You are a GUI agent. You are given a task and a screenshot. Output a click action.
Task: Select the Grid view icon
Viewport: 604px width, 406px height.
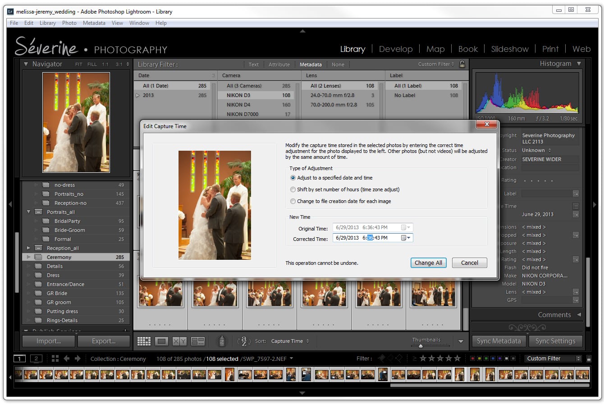(x=144, y=341)
